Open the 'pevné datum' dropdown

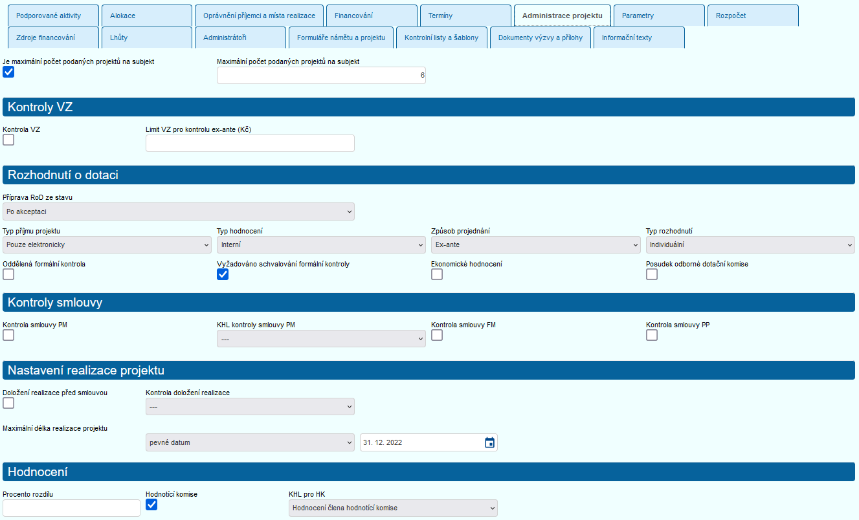click(250, 442)
